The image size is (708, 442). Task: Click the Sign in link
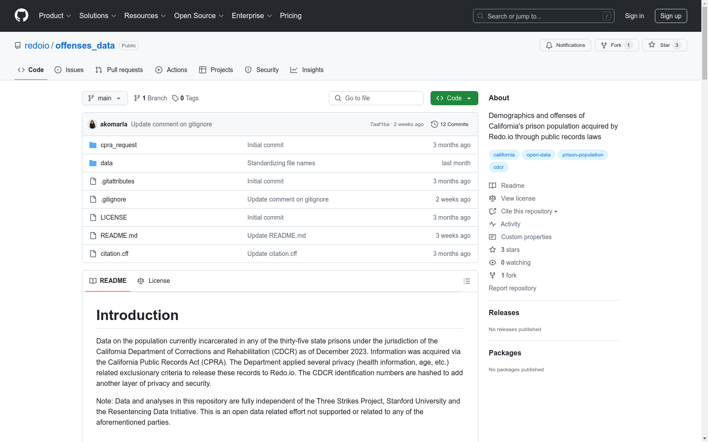[x=635, y=16]
